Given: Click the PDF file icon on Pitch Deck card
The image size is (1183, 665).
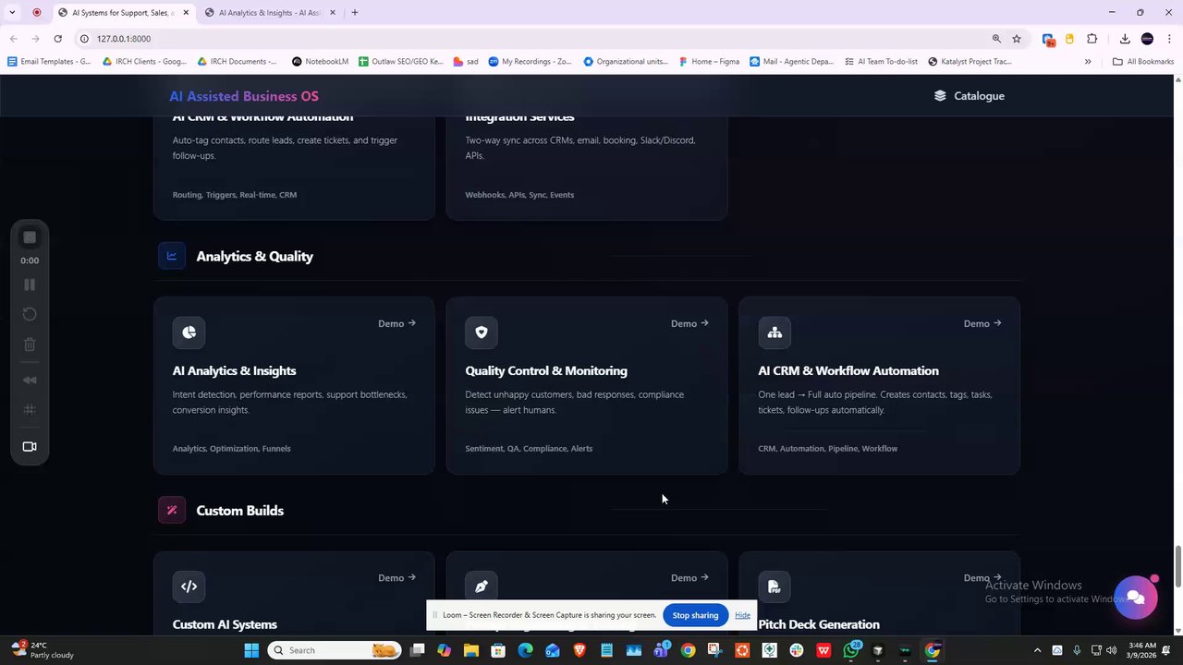Looking at the screenshot, I should pyautogui.click(x=774, y=586).
